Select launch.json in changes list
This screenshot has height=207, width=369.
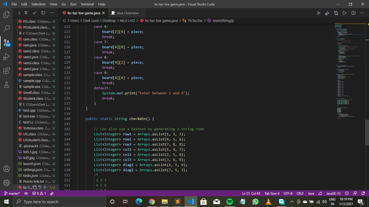(x=36, y=164)
